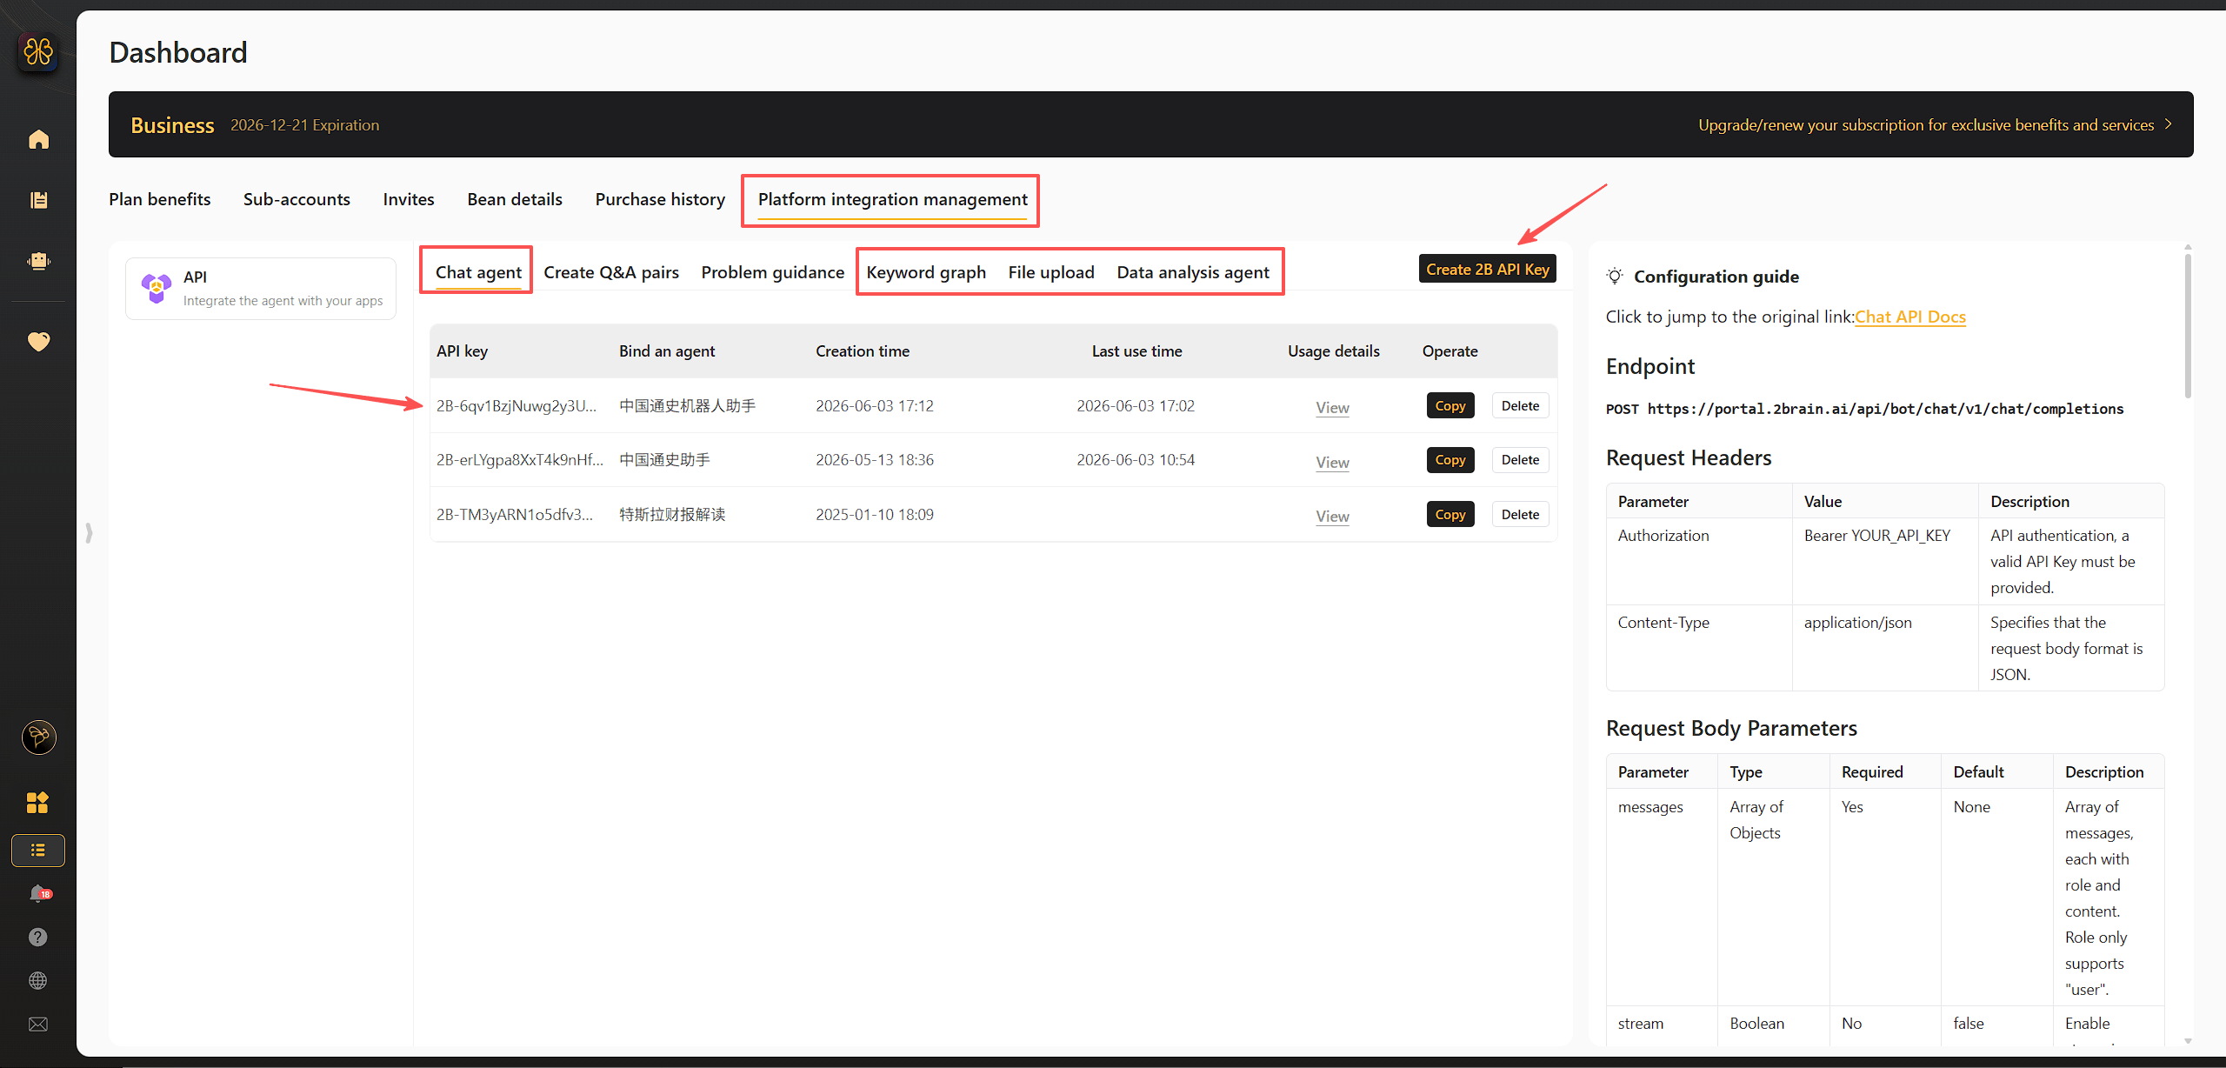Open the Chat API Docs link
Screen dimensions: 2226x1068
click(1910, 317)
